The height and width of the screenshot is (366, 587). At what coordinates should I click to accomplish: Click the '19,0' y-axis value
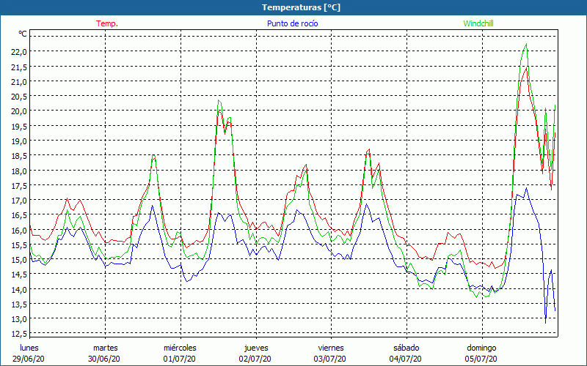[19, 141]
